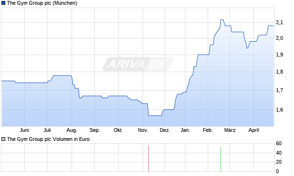This screenshot has width=294, height=176.
Task: Click the 'Okt.' month label
Action: (119, 130)
